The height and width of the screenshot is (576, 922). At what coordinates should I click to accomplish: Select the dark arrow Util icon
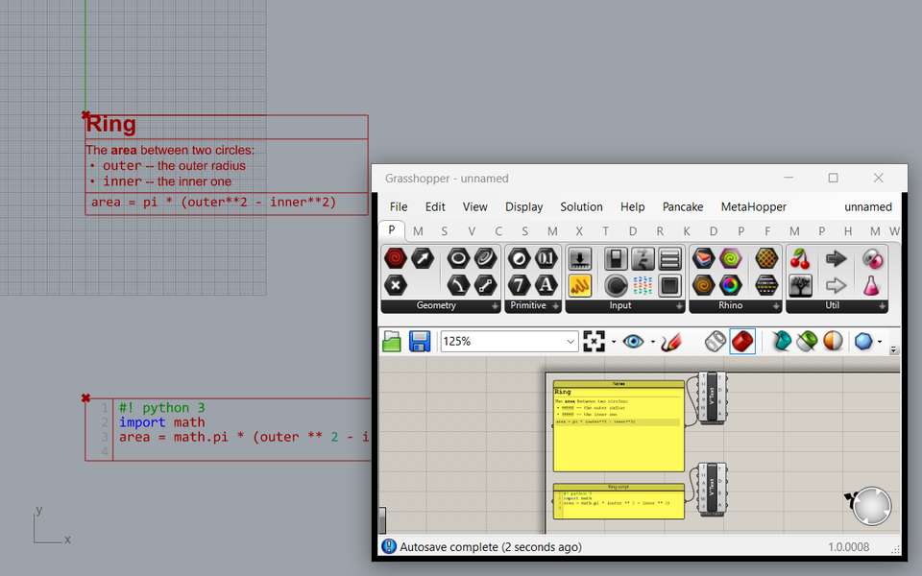[x=836, y=258]
